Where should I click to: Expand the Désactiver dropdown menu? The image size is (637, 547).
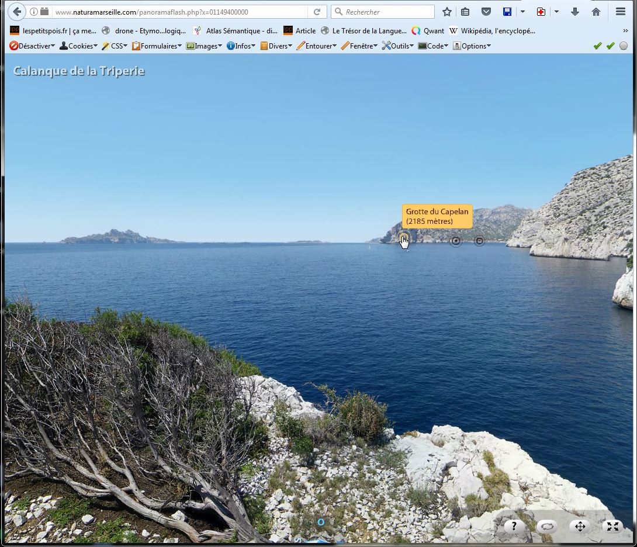[32, 46]
